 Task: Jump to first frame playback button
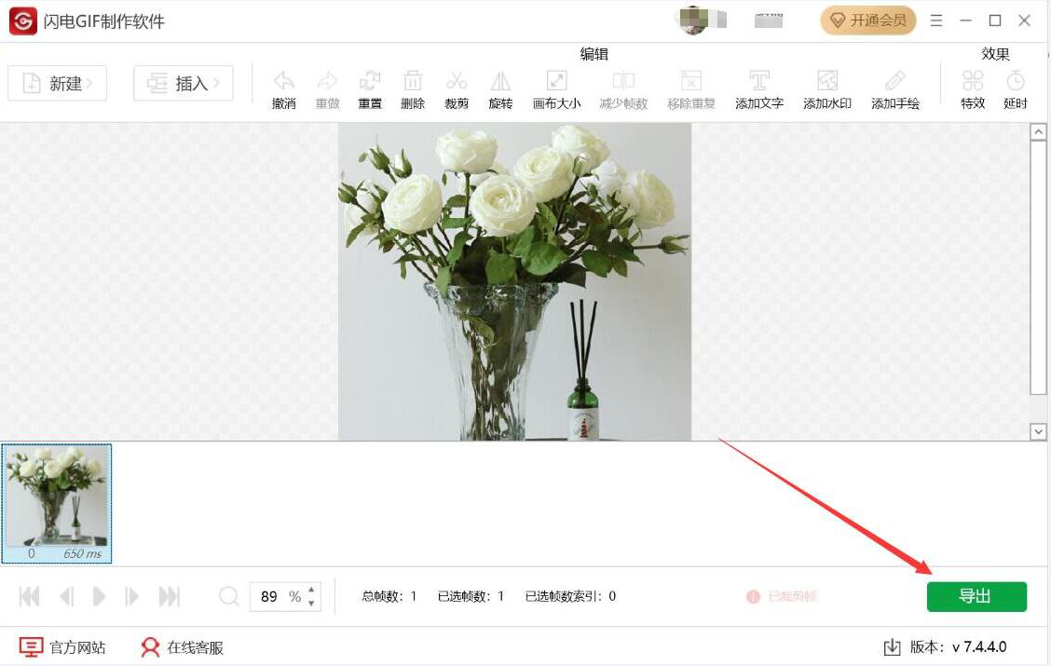pyautogui.click(x=30, y=596)
